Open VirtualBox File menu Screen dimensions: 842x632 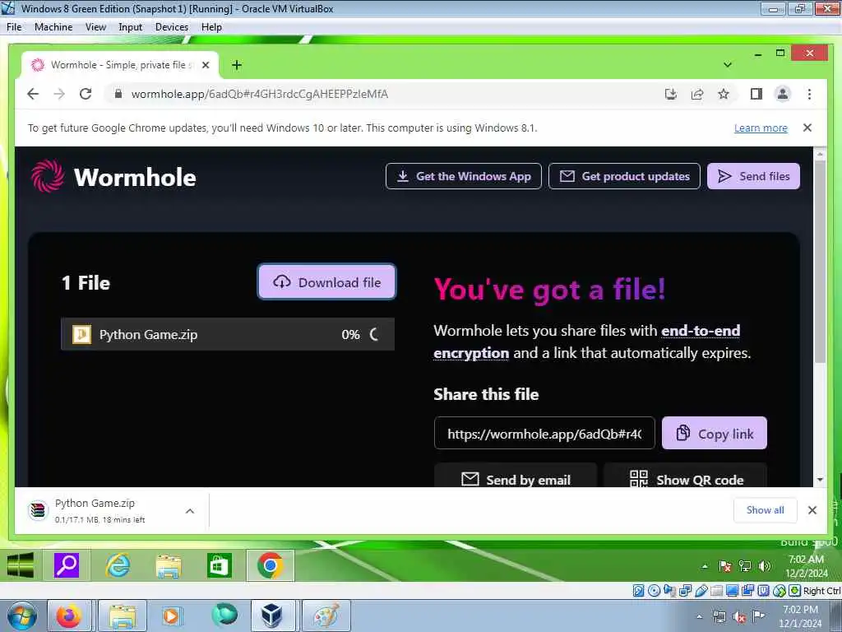[x=14, y=27]
